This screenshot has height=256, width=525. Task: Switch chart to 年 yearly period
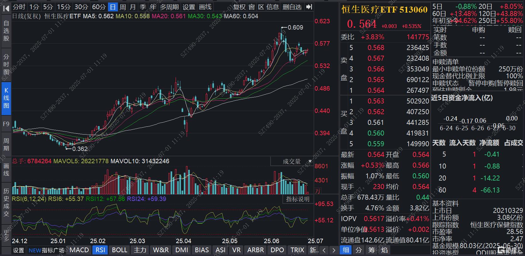tap(153, 7)
